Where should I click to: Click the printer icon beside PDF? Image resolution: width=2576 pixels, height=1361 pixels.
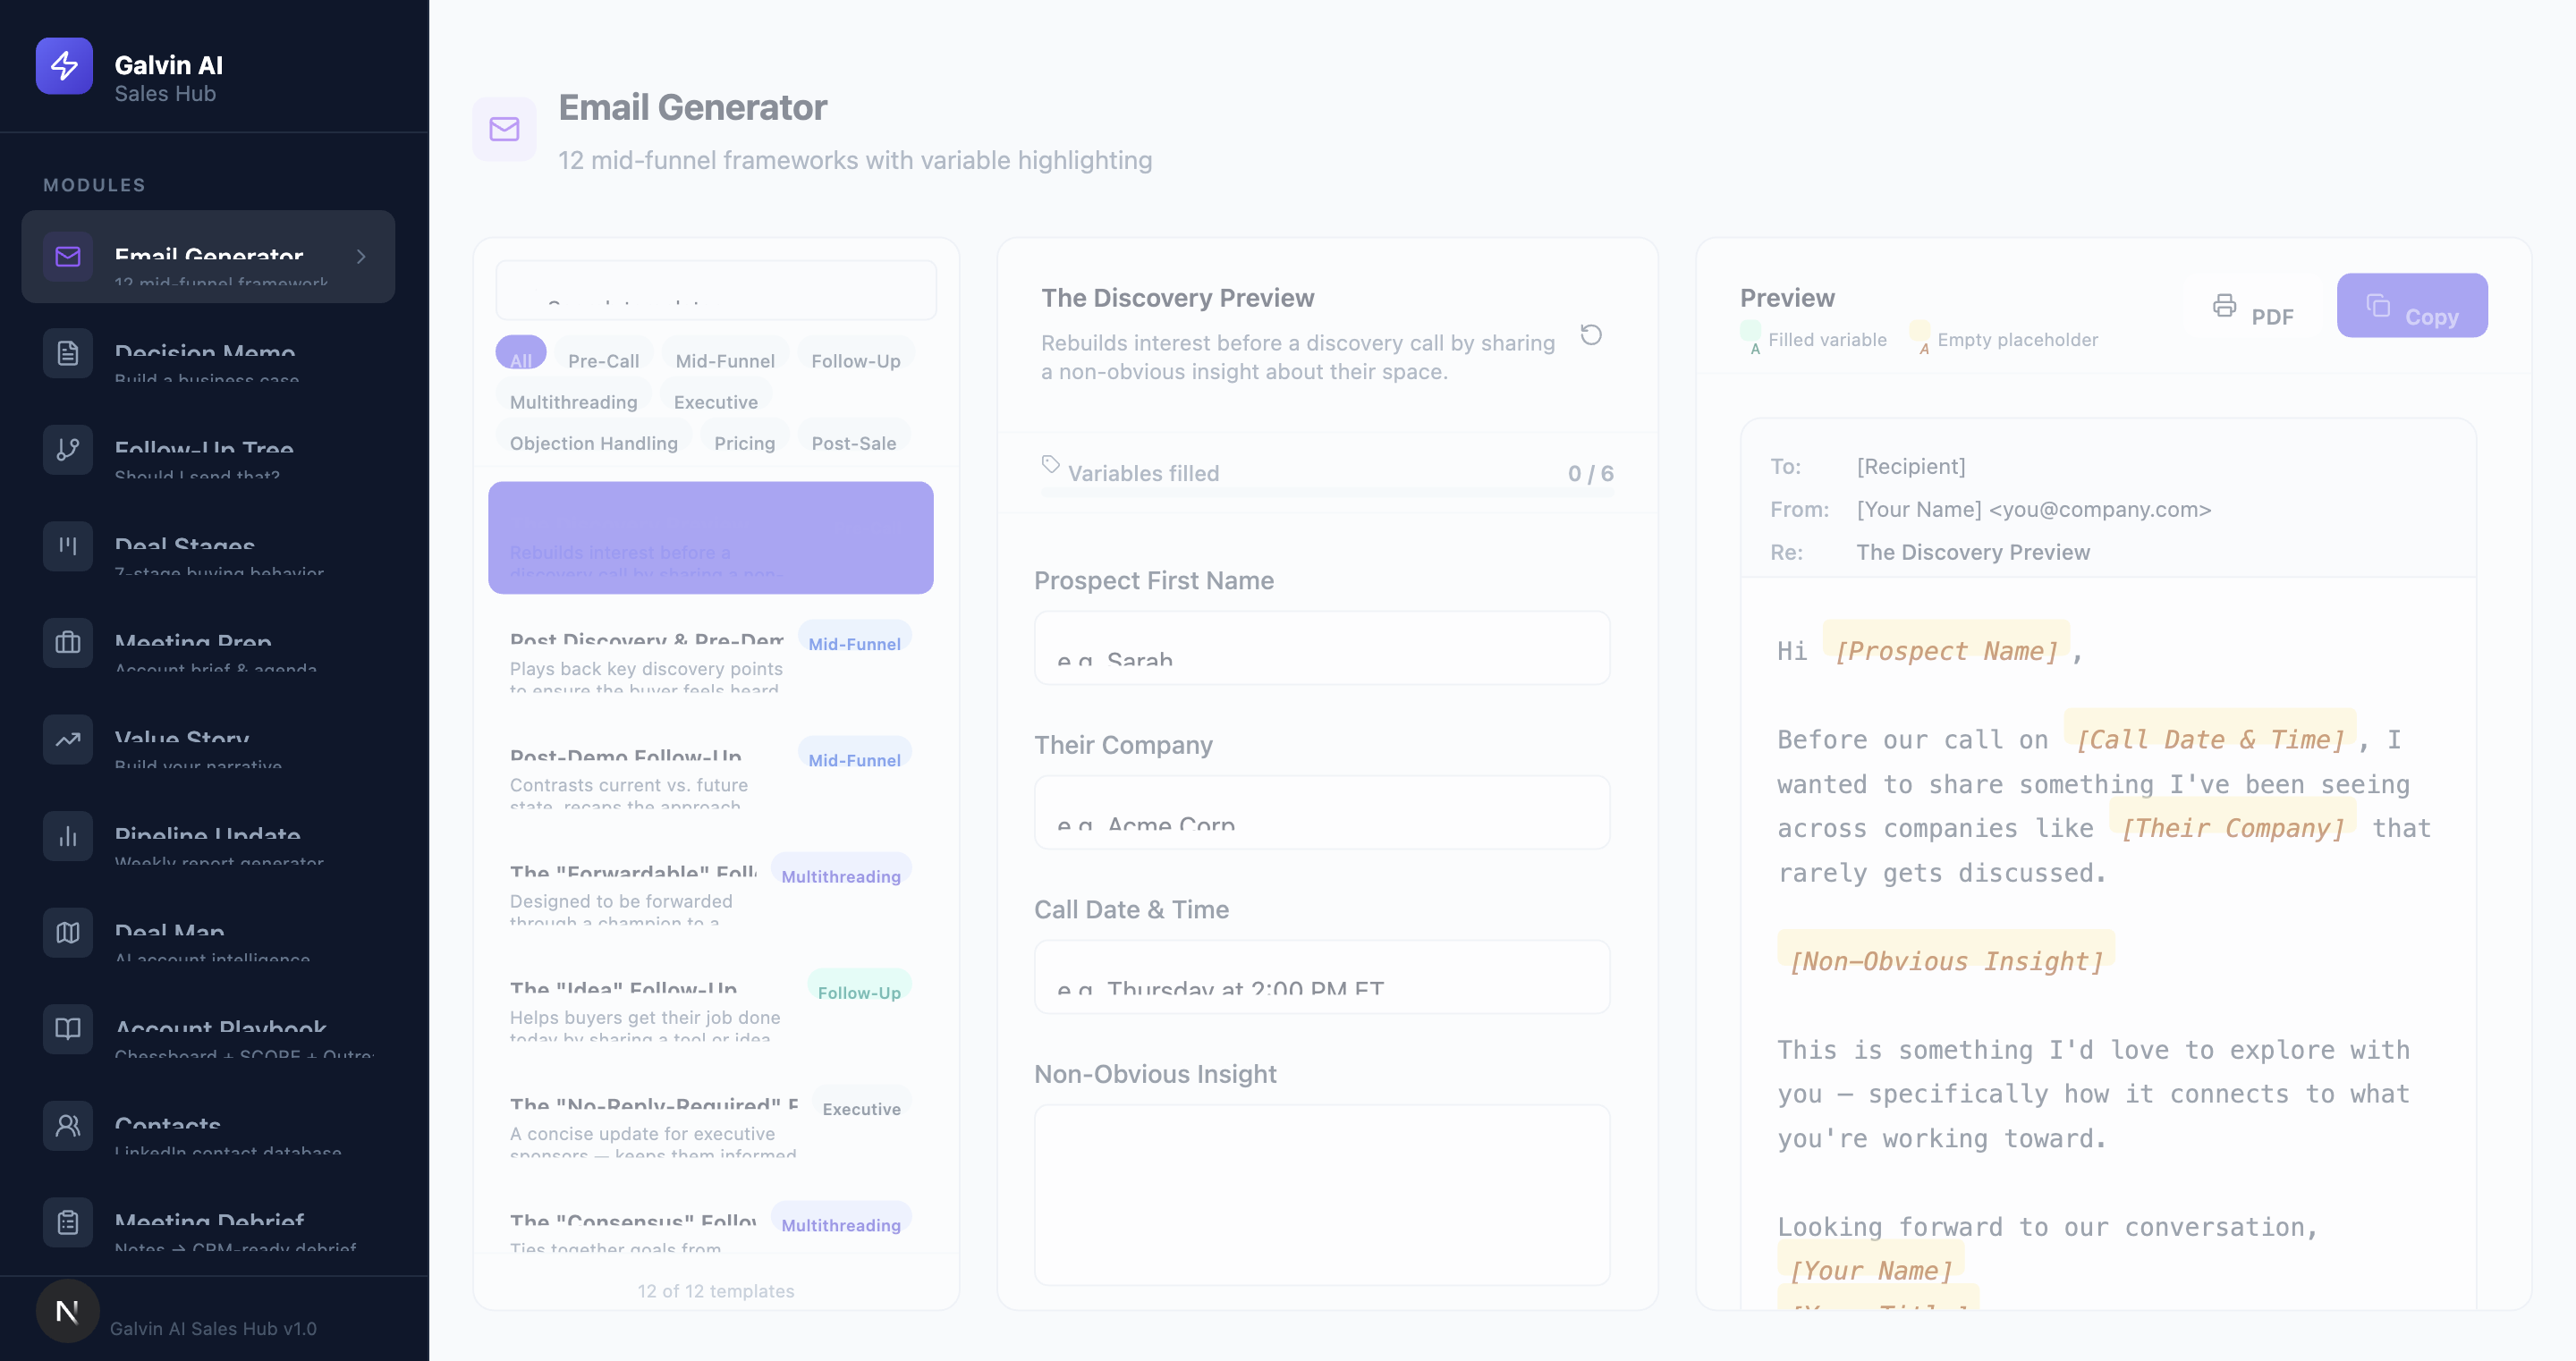tap(2224, 308)
